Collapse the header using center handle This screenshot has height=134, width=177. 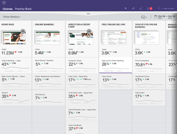88,14
